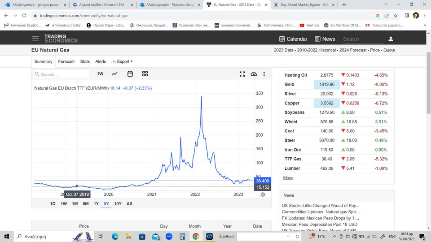
Task: Open chart settings gear icon
Action: tap(263, 194)
